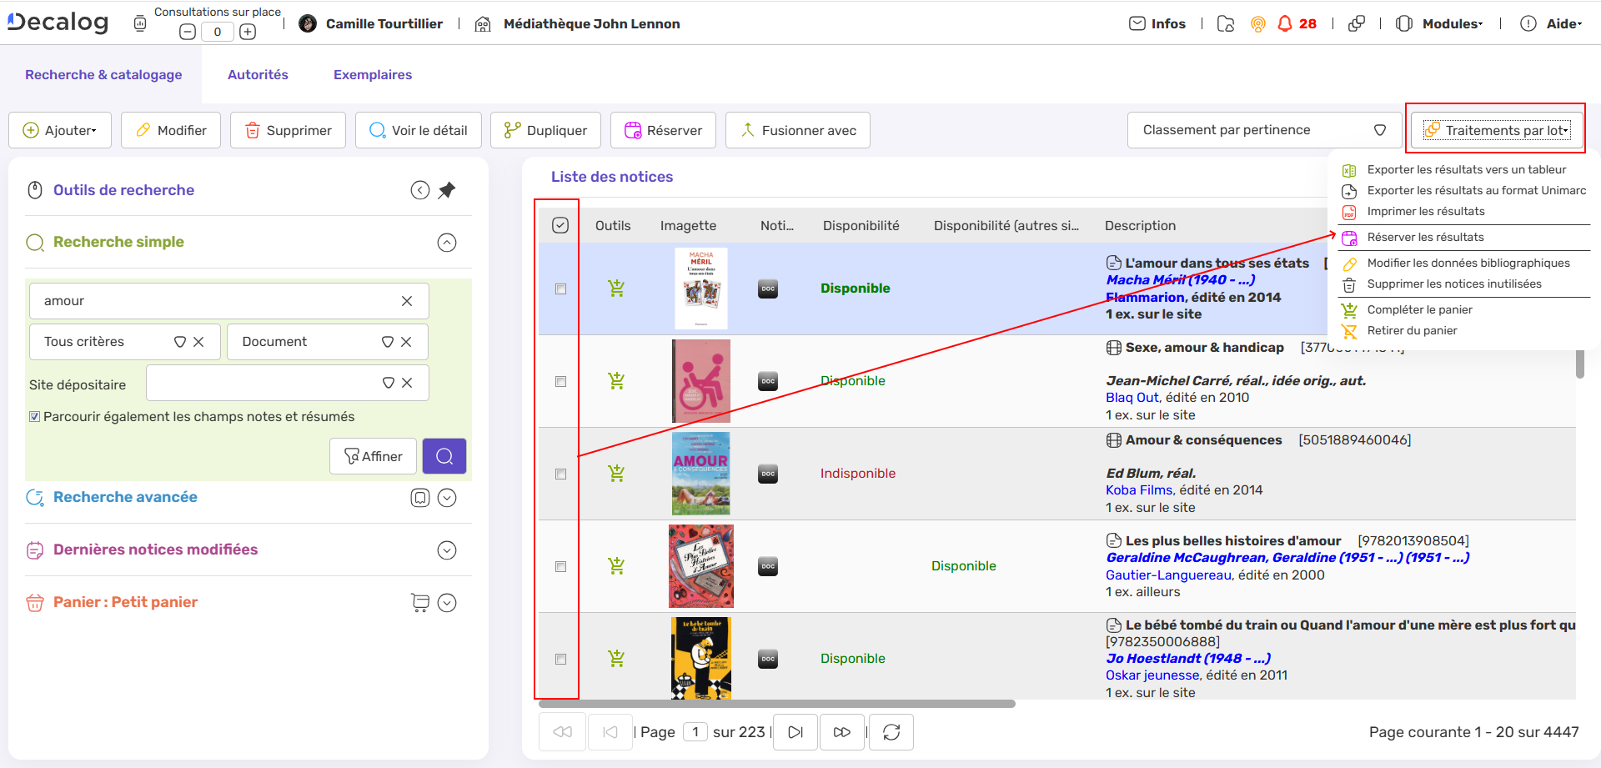Click the horizontal scrollbar under the results list
The width and height of the screenshot is (1601, 768).
tap(776, 704)
